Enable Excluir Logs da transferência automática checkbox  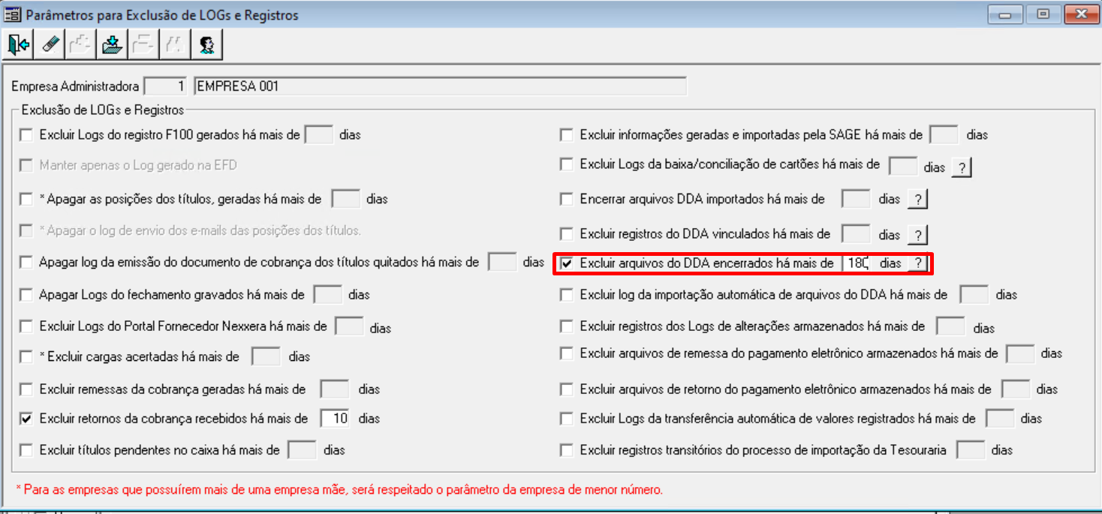(x=567, y=419)
